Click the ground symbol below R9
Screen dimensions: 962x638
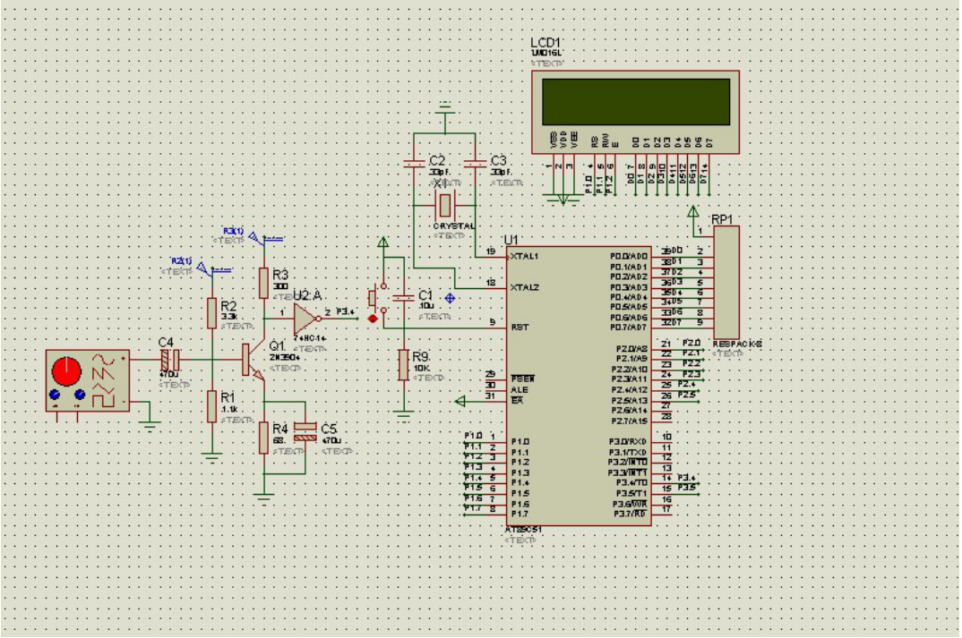[403, 415]
